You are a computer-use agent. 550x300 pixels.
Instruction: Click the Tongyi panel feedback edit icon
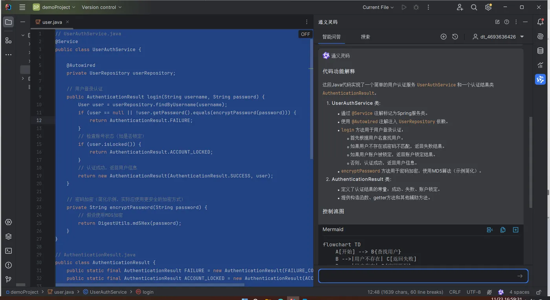coord(497,22)
